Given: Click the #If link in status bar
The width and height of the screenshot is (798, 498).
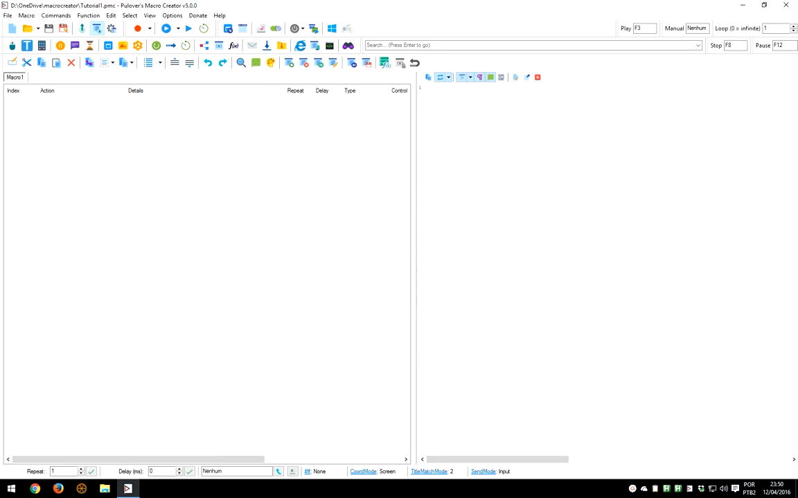Looking at the screenshot, I should tap(308, 472).
